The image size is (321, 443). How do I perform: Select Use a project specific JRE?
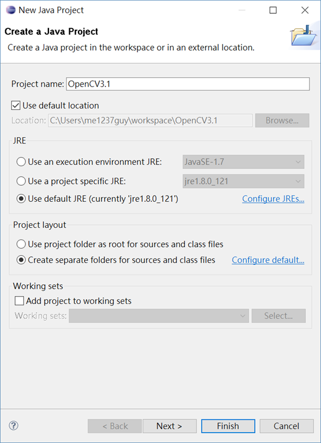pos(21,181)
